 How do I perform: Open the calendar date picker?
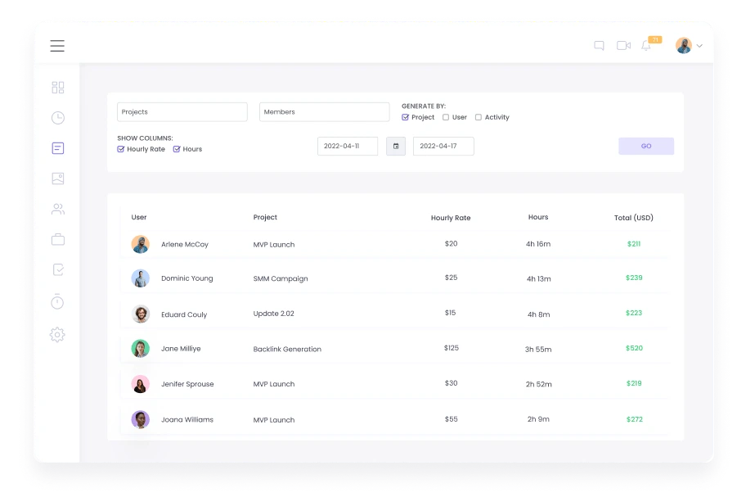point(396,146)
